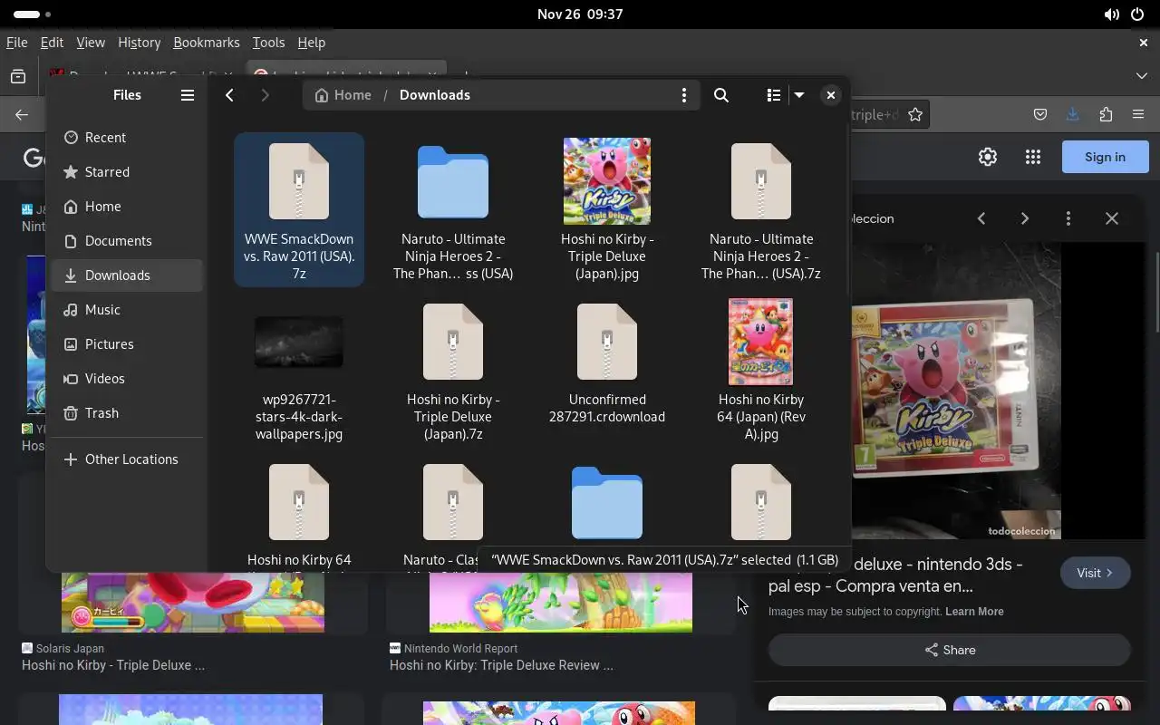
Task: Select WWE SmackDown vs. Raw 2011 archive
Action: pyautogui.click(x=299, y=209)
